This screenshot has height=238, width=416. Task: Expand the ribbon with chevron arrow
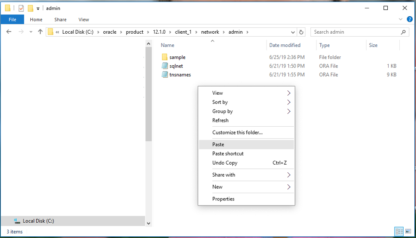pos(401,19)
